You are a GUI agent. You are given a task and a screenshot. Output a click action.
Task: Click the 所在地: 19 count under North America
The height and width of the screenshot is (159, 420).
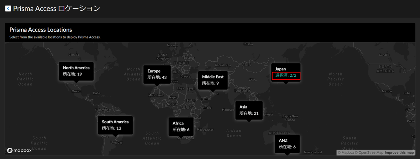(x=72, y=74)
